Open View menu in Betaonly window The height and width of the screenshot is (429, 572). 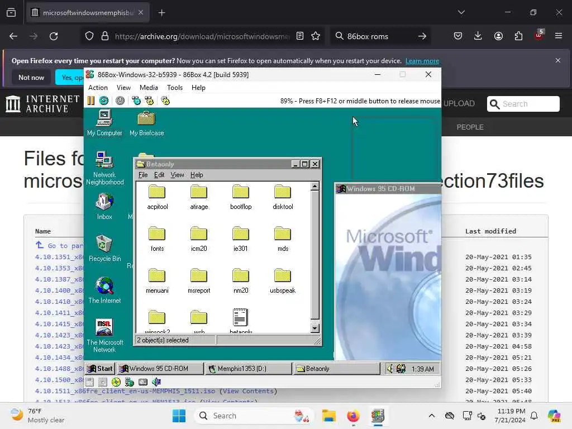coord(177,175)
